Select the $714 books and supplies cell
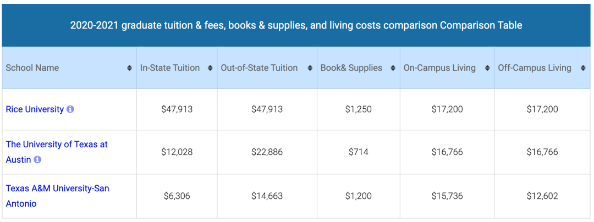Screen dimensions: 594x222 click(359, 152)
